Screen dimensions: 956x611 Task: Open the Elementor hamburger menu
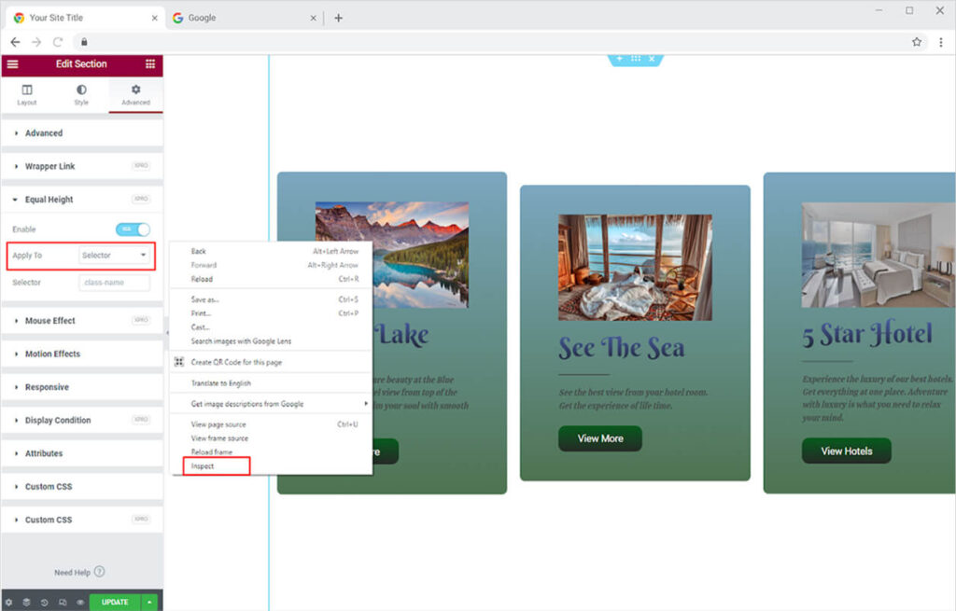[x=12, y=64]
